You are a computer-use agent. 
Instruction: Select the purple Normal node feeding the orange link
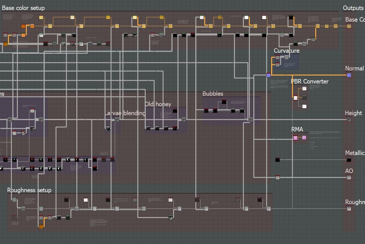click(x=268, y=75)
